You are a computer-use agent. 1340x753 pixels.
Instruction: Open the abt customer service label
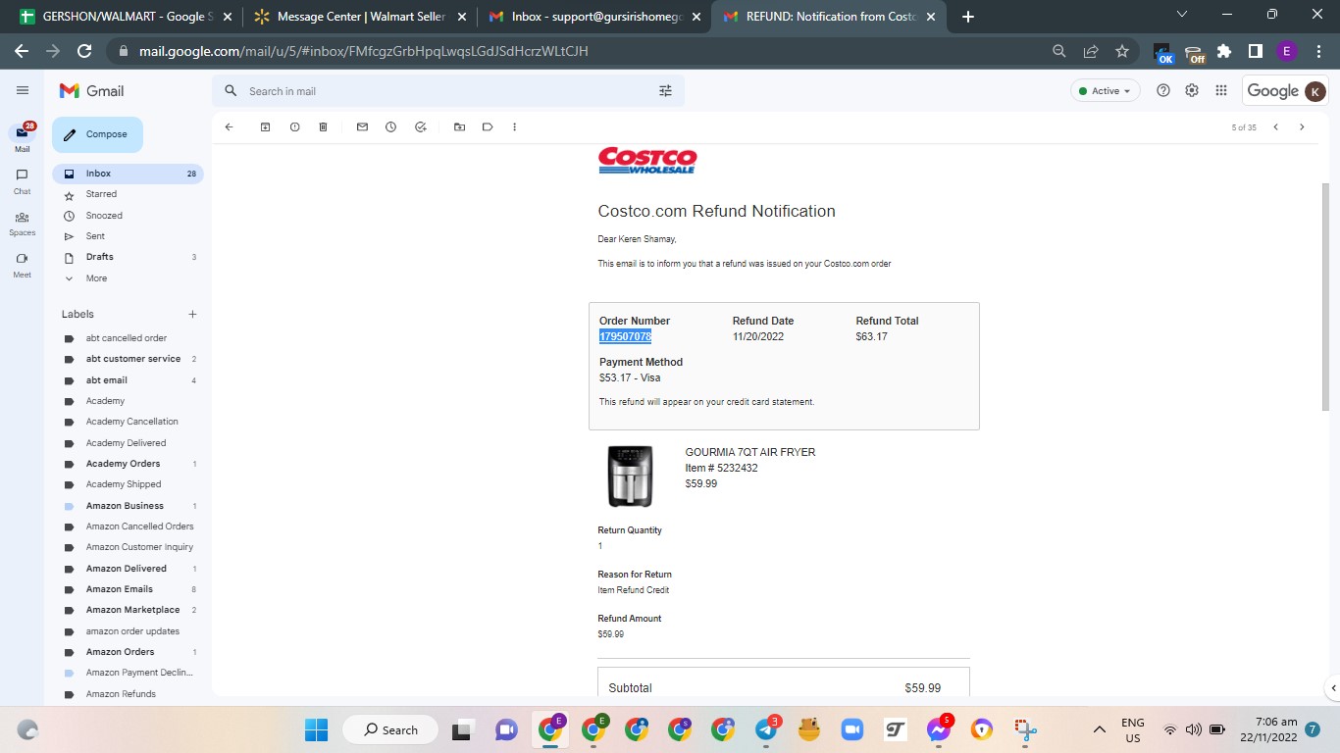coord(133,359)
